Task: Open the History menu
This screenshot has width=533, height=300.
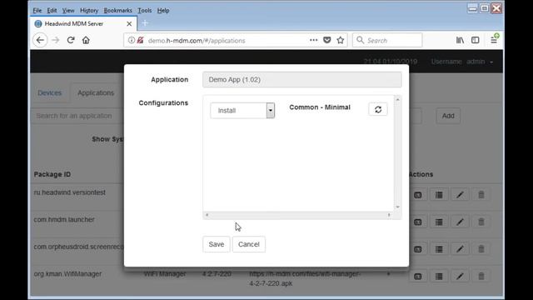Action: pyautogui.click(x=89, y=11)
